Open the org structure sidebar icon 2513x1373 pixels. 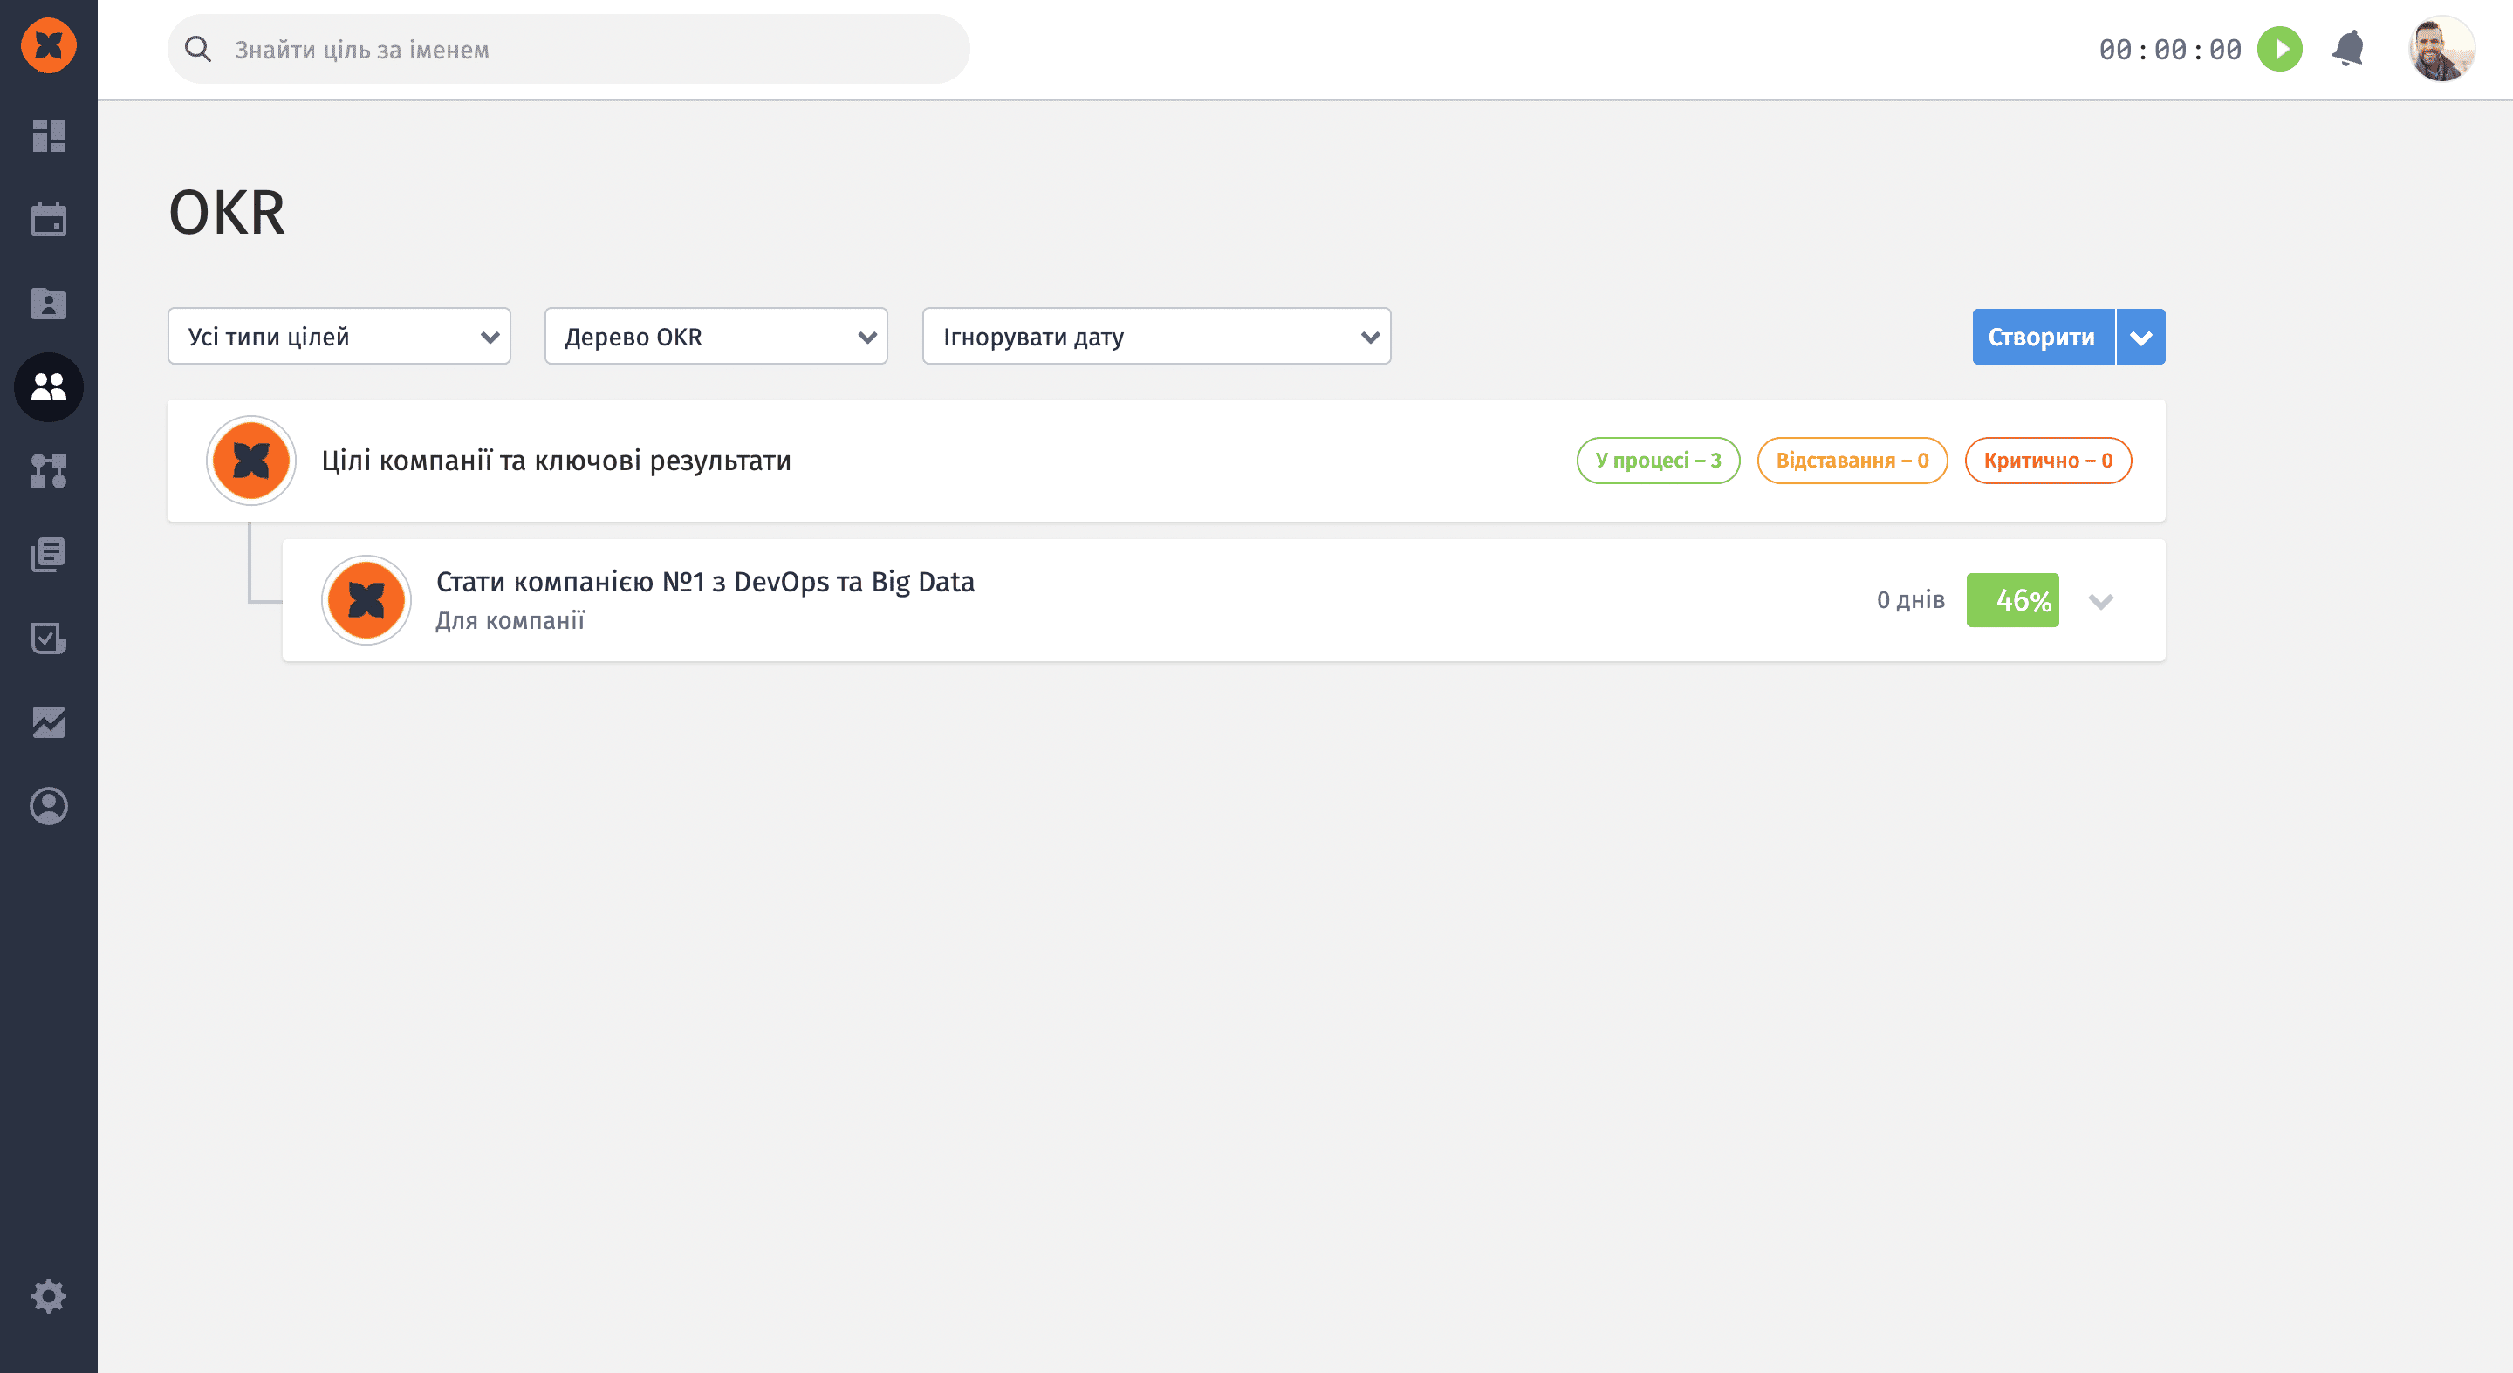pyautogui.click(x=49, y=471)
